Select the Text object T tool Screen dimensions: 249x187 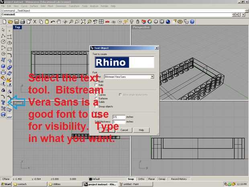(x=3, y=103)
